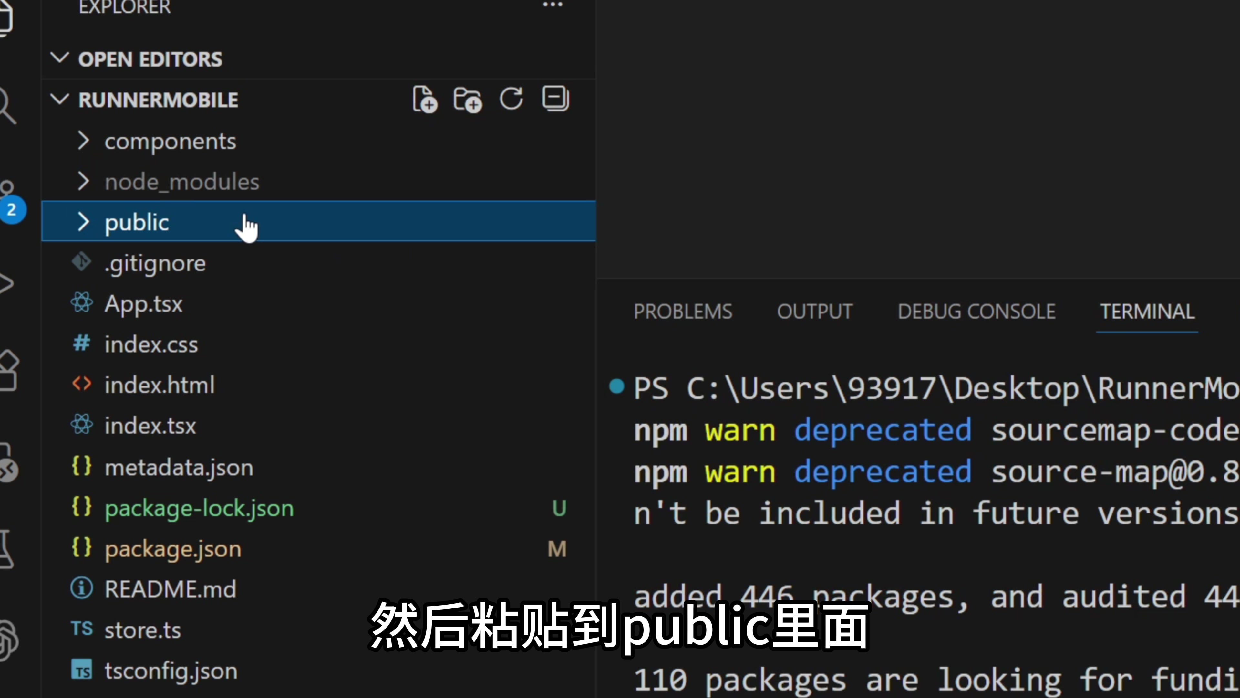Screen dimensions: 1240x698
Task: Open App.tsx in the editor
Action: coord(143,304)
